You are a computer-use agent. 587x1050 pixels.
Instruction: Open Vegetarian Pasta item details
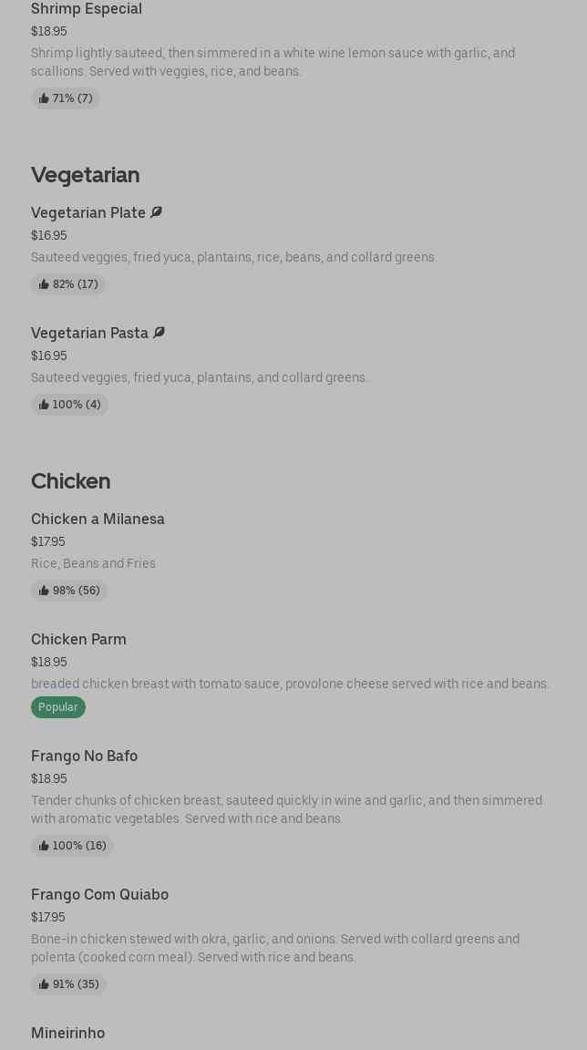(x=89, y=333)
